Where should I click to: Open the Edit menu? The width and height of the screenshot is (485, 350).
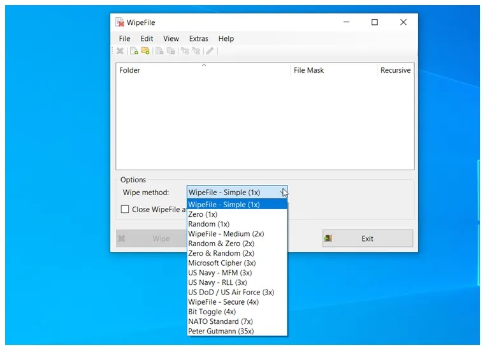click(x=147, y=39)
